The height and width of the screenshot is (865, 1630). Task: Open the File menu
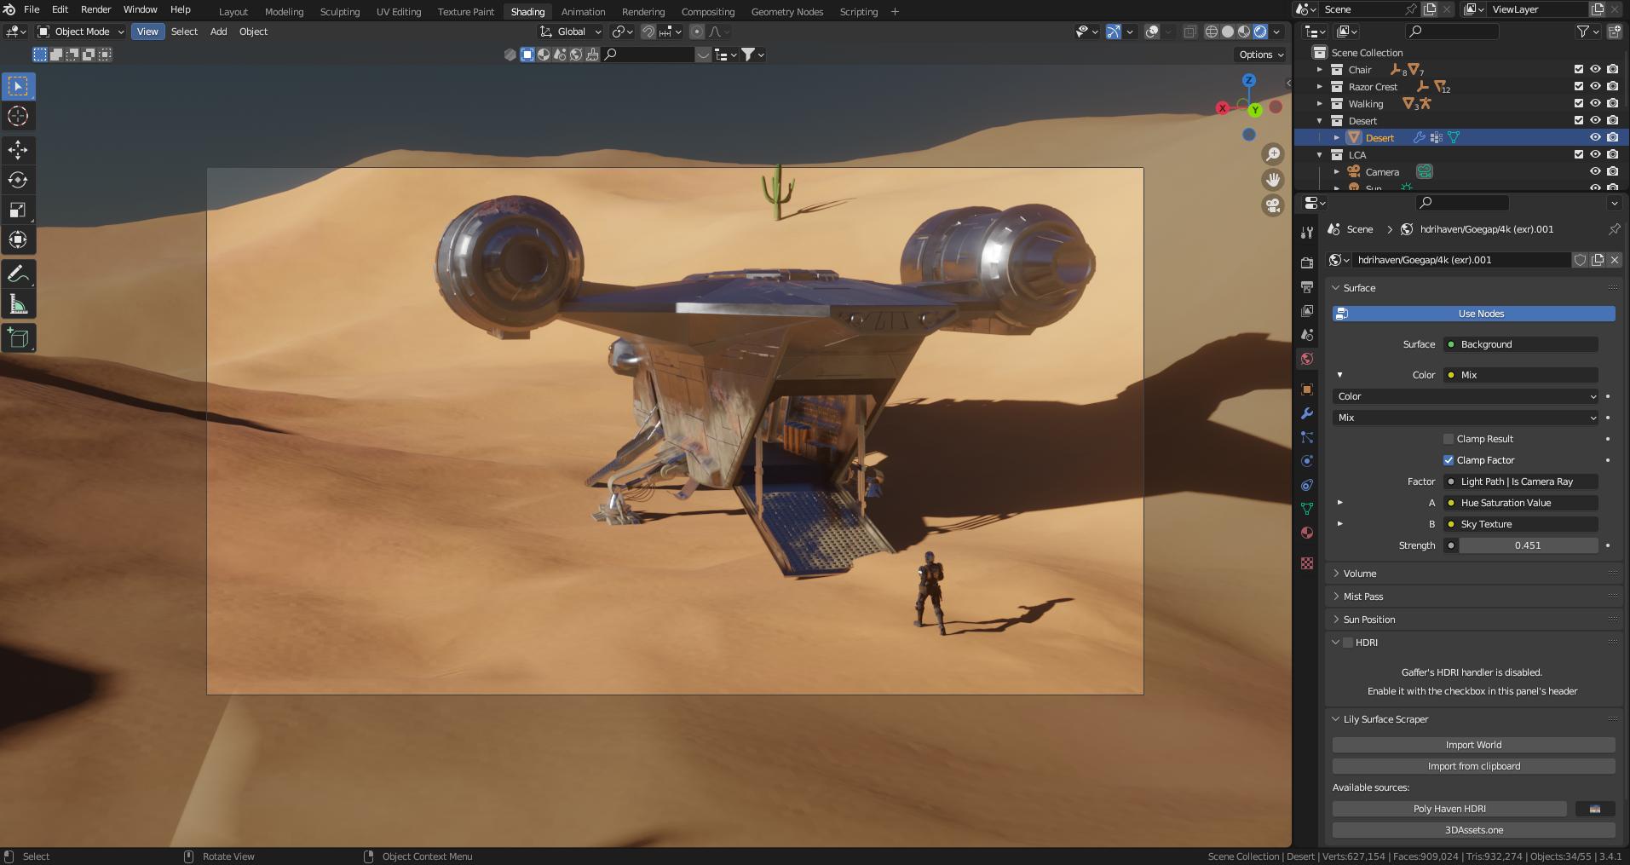pos(32,9)
